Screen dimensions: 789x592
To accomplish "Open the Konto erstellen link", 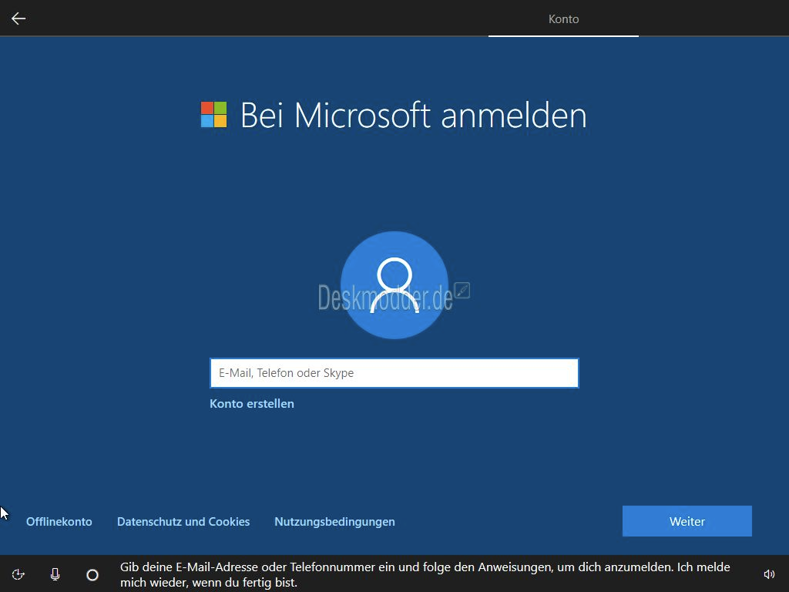I will click(252, 404).
